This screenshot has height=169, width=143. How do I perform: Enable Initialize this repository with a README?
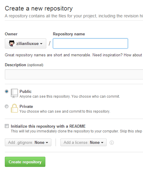tap(7, 126)
